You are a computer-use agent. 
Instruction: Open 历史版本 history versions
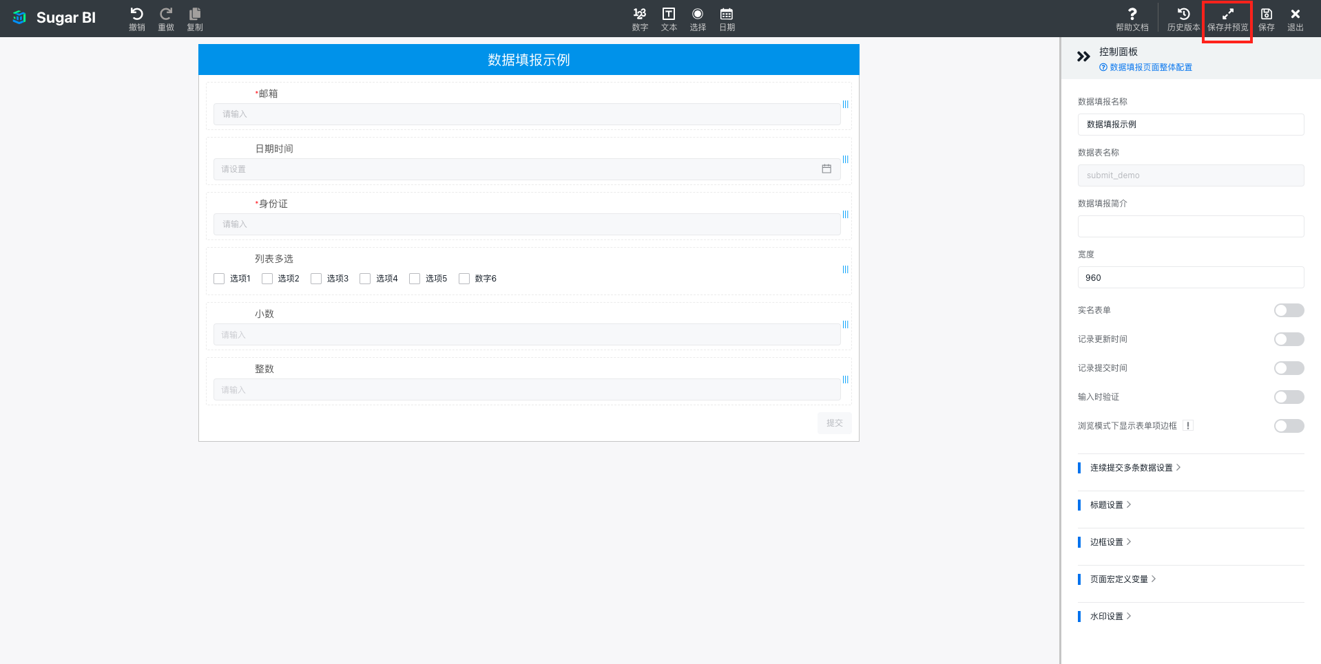tap(1183, 19)
